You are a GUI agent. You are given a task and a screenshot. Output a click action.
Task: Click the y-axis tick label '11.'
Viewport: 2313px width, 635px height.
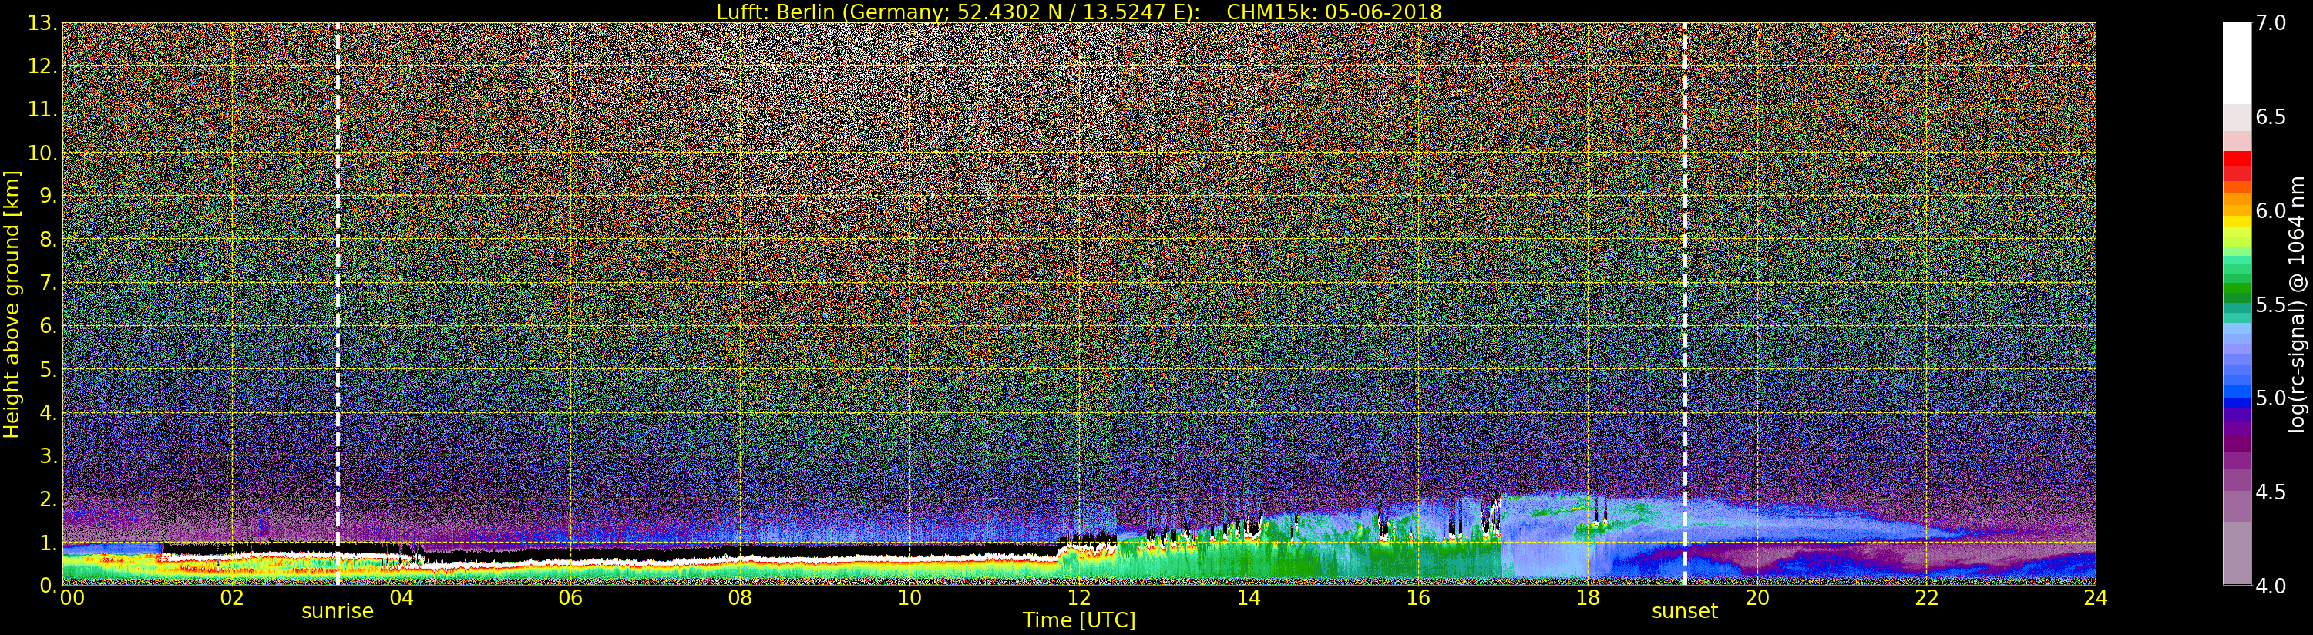42,109
